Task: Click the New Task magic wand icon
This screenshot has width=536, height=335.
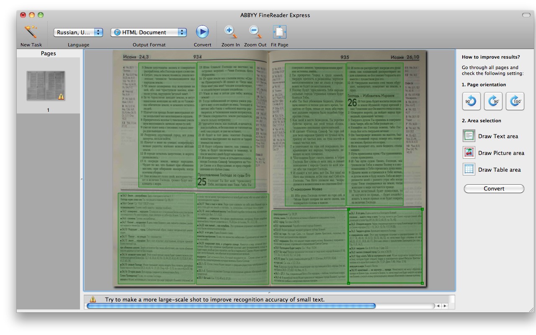Action: coord(31,32)
